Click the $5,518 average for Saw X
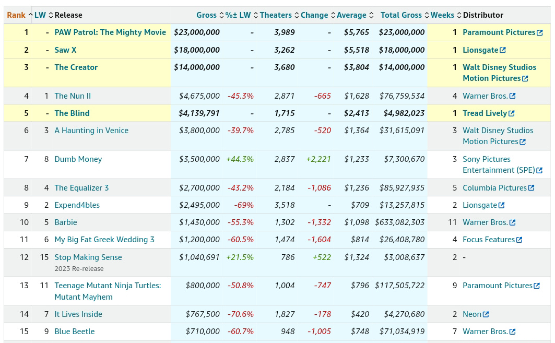The height and width of the screenshot is (343, 555). coord(357,50)
